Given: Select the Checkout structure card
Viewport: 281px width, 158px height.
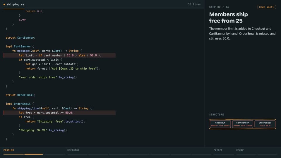Looking at the screenshot, I should pyautogui.click(x=220, y=124).
